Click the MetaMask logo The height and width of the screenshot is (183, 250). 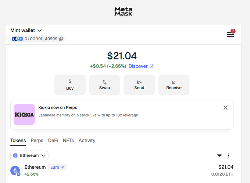click(x=123, y=11)
